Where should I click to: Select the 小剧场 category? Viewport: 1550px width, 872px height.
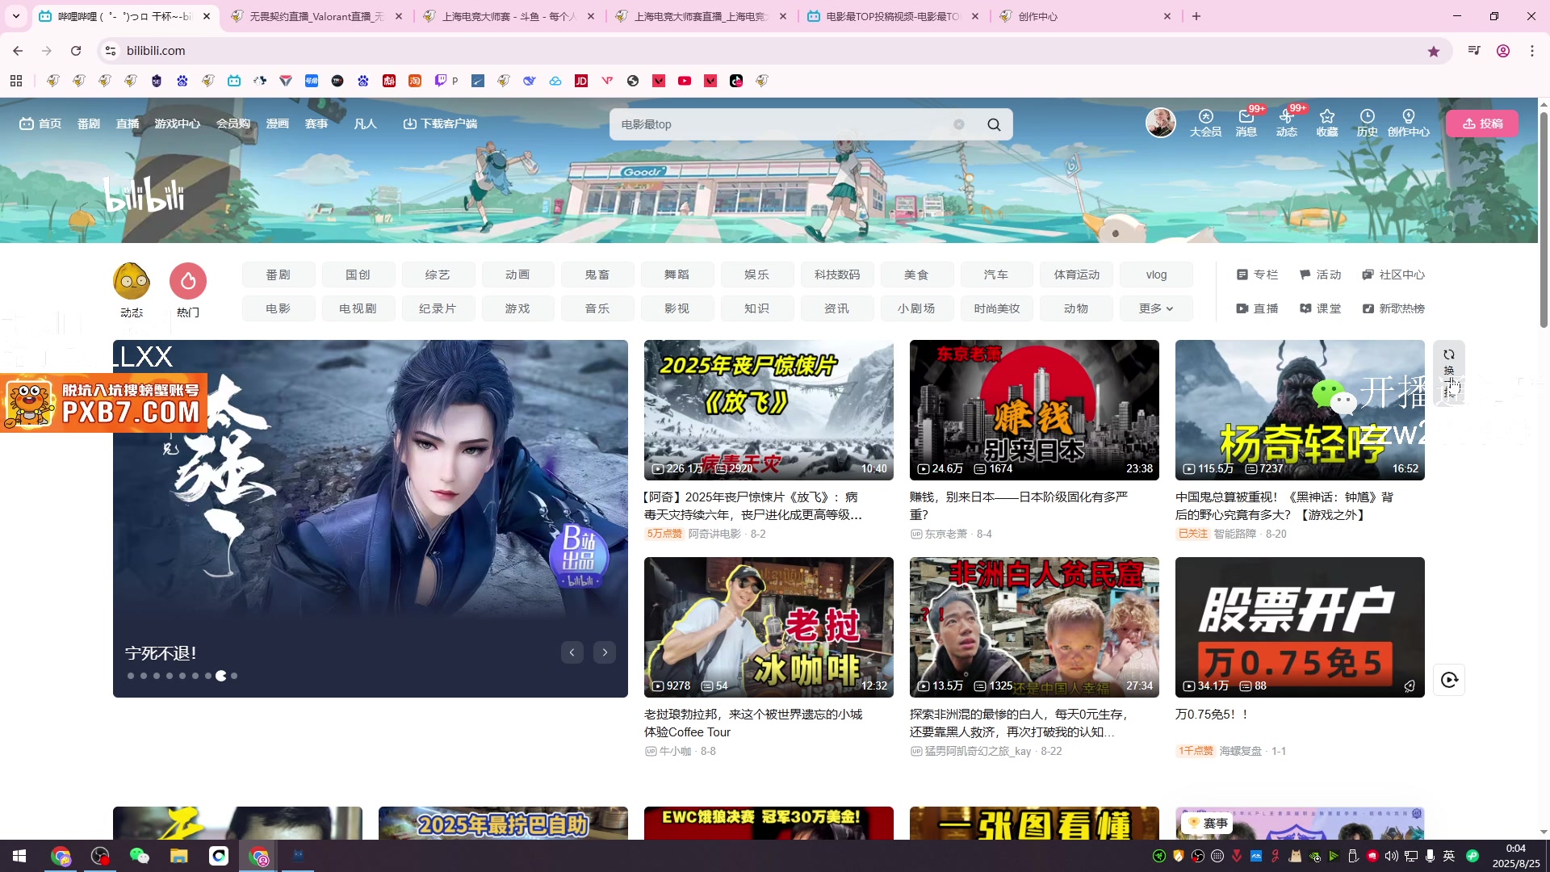tap(916, 308)
